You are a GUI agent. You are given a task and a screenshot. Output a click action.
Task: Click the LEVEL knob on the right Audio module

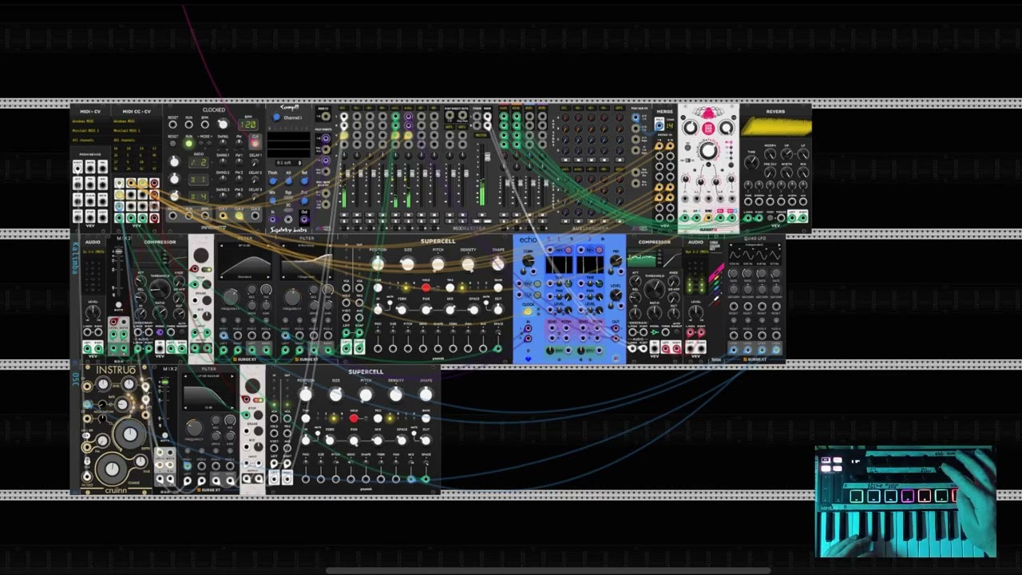coord(695,311)
